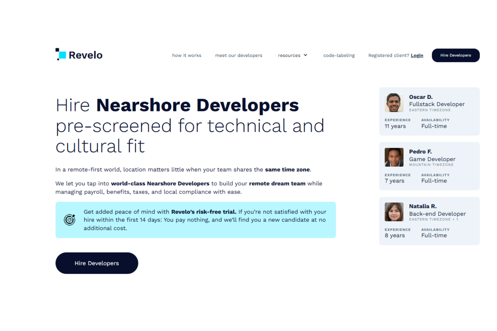This screenshot has width=497, height=331.
Task: Click the risk-free trial highlight banner
Action: 195,220
